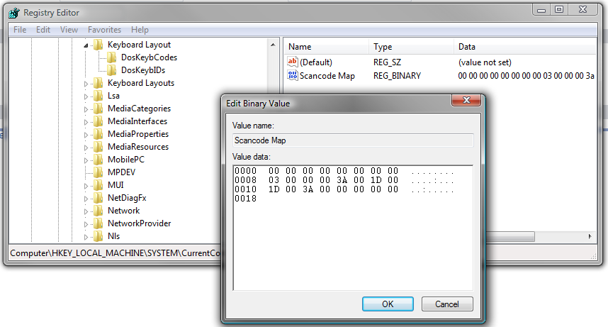Screen dimensions: 608x327
Task: Click the registry path in status bar
Action: pyautogui.click(x=116, y=253)
